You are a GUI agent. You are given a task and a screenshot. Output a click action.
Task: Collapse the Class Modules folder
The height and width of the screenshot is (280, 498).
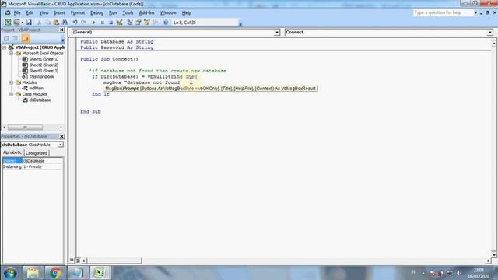11,94
